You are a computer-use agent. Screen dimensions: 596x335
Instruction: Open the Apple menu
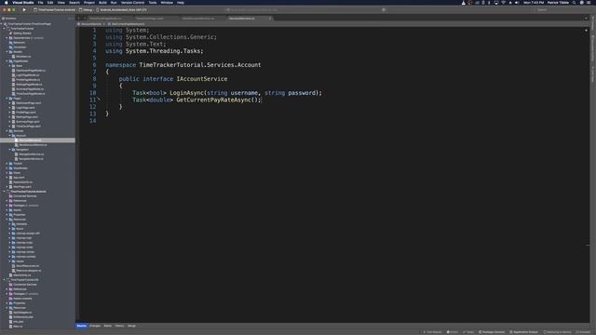coord(7,2)
